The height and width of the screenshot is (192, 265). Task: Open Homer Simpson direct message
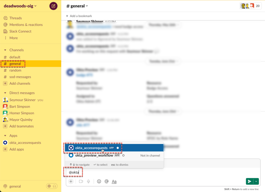(22, 113)
